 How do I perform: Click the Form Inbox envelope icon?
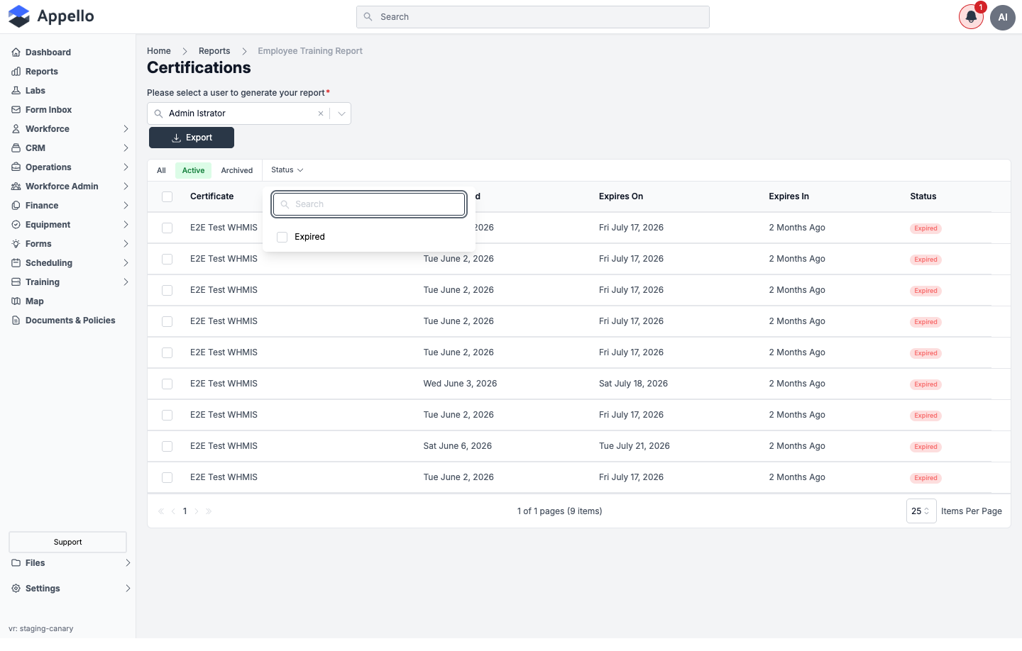pyautogui.click(x=16, y=110)
